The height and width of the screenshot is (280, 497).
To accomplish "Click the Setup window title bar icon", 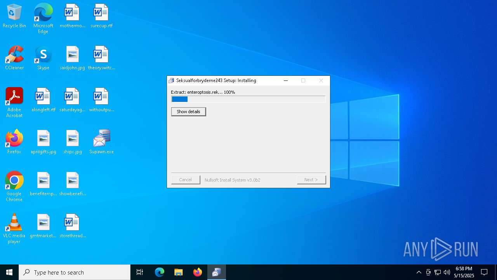I will pos(171,80).
